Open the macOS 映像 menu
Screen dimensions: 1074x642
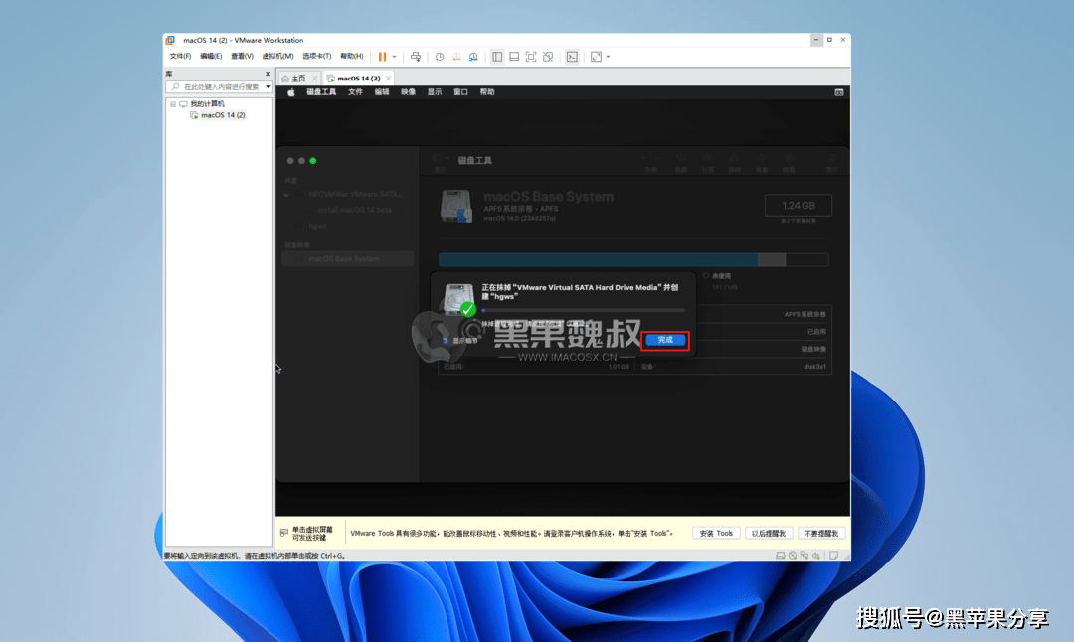tap(409, 92)
